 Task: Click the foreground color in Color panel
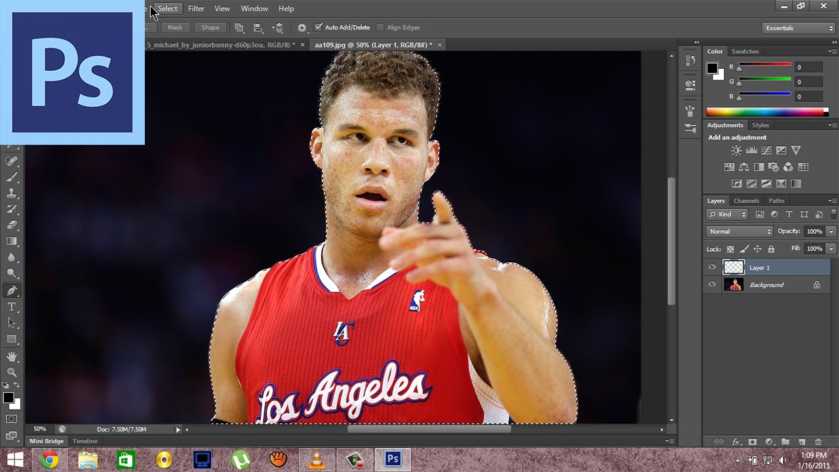pos(712,68)
